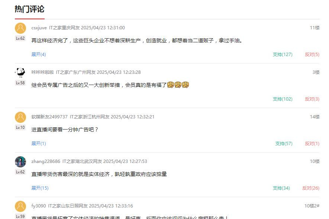Open zhang228686's user profile link
The image size is (329, 219).
coord(46,161)
